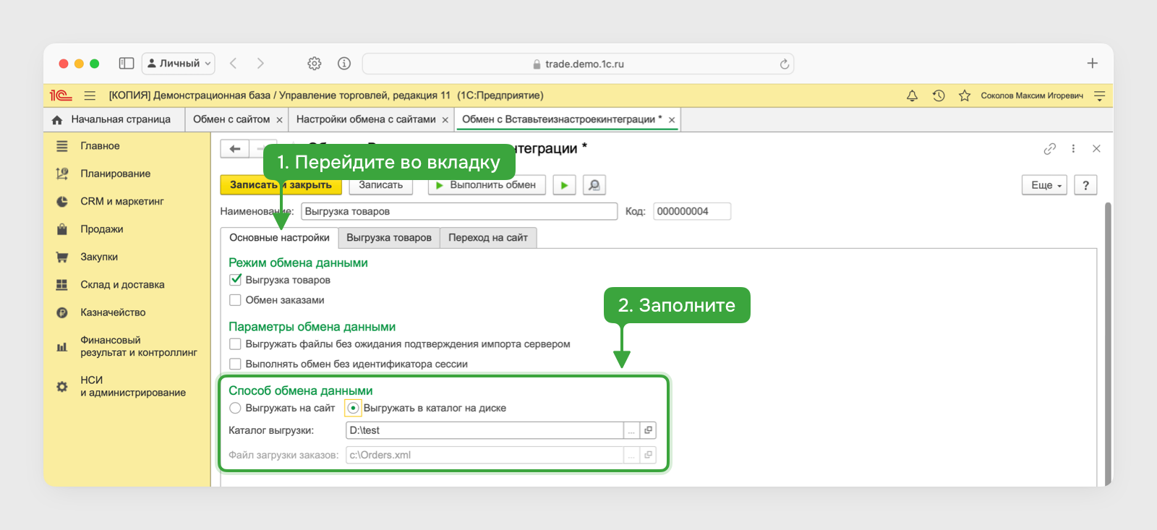
Task: Browse for Каталог выгрузки with ellipsis button
Action: pyautogui.click(x=631, y=430)
